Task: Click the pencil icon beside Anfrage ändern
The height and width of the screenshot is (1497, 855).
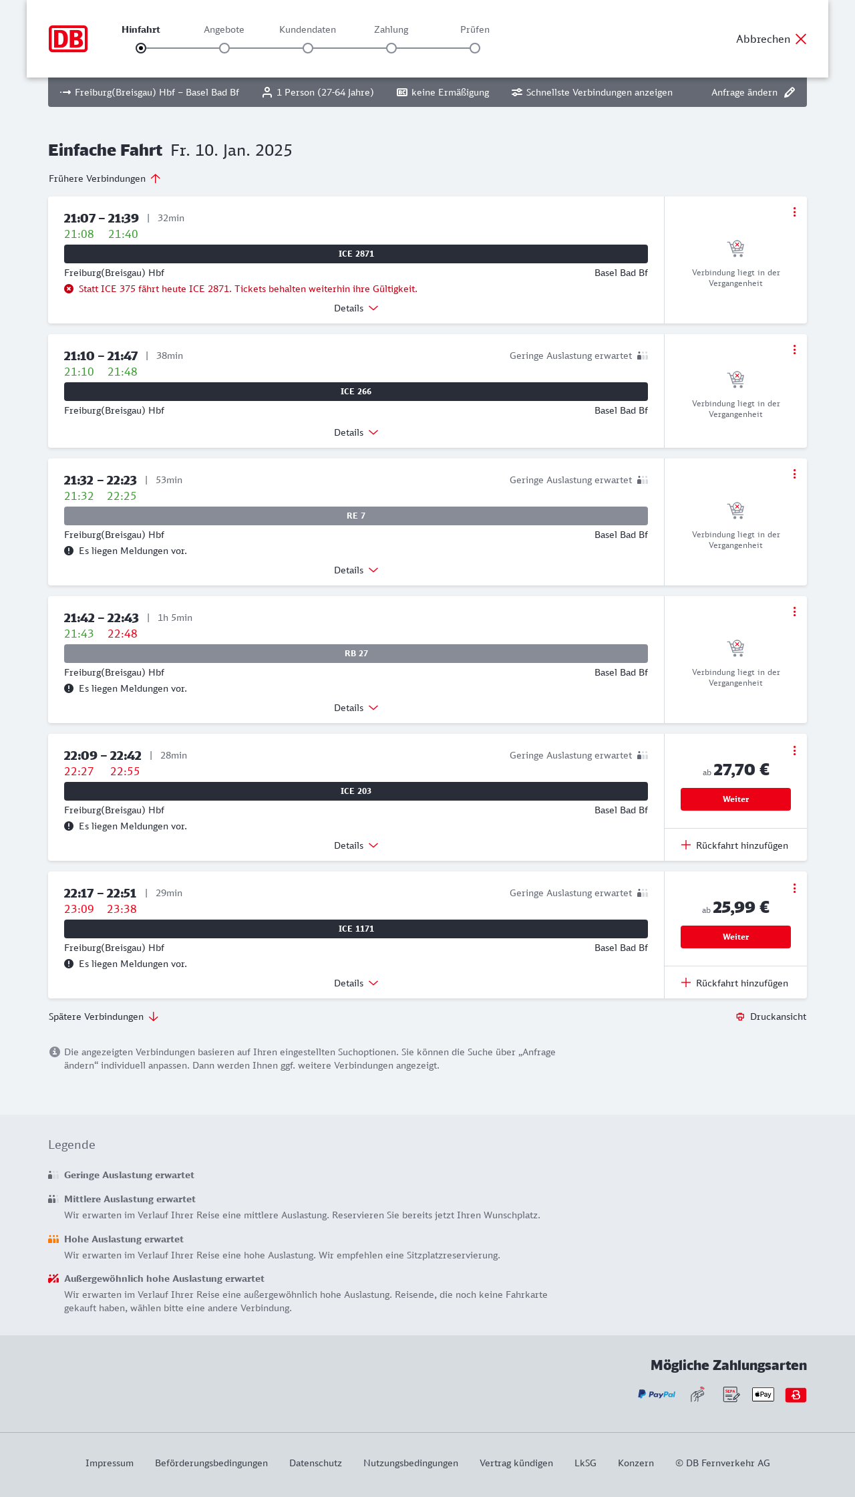Action: [x=790, y=92]
